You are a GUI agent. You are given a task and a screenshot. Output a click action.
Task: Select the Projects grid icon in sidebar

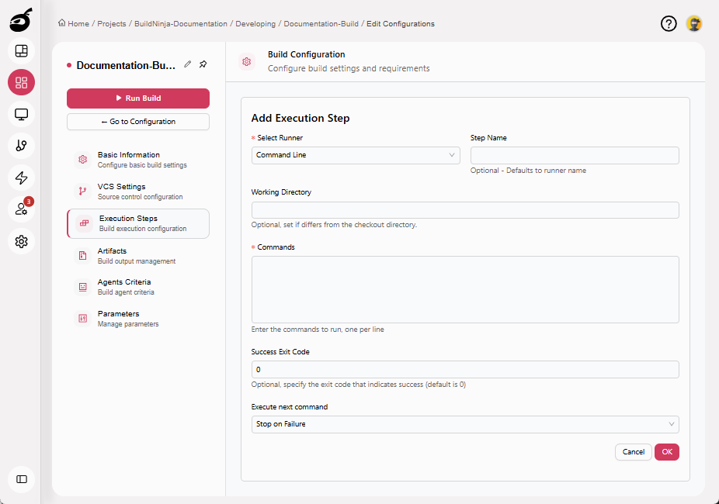click(x=21, y=83)
